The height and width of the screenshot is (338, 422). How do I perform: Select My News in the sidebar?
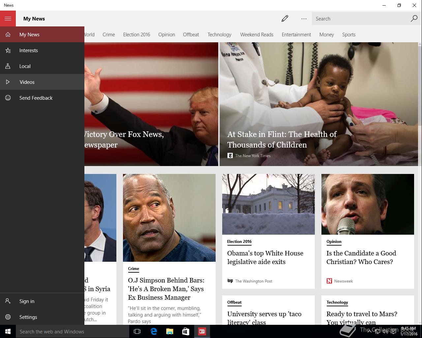42,34
